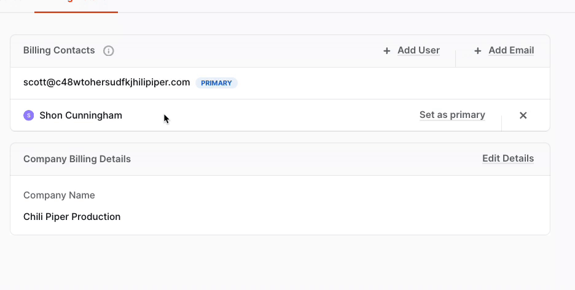This screenshot has height=290, width=575.
Task: Select the Chili Piper Production company name
Action: point(72,217)
